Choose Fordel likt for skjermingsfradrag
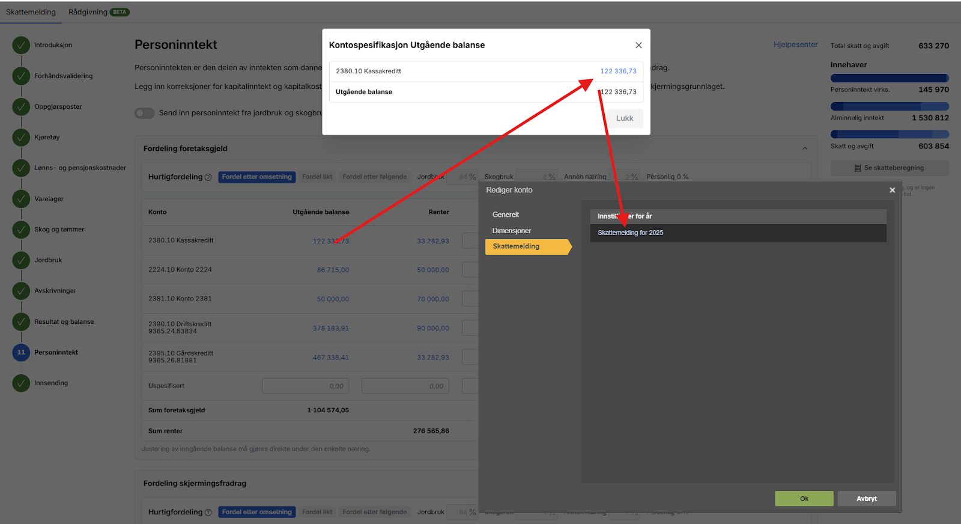 (317, 513)
